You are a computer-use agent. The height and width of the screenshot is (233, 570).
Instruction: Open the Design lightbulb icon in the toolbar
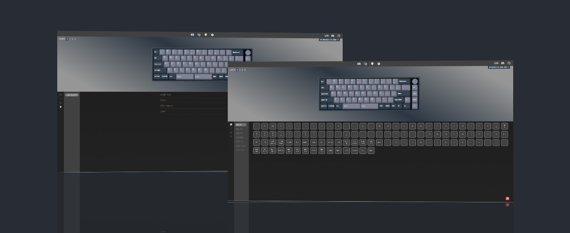(x=372, y=64)
